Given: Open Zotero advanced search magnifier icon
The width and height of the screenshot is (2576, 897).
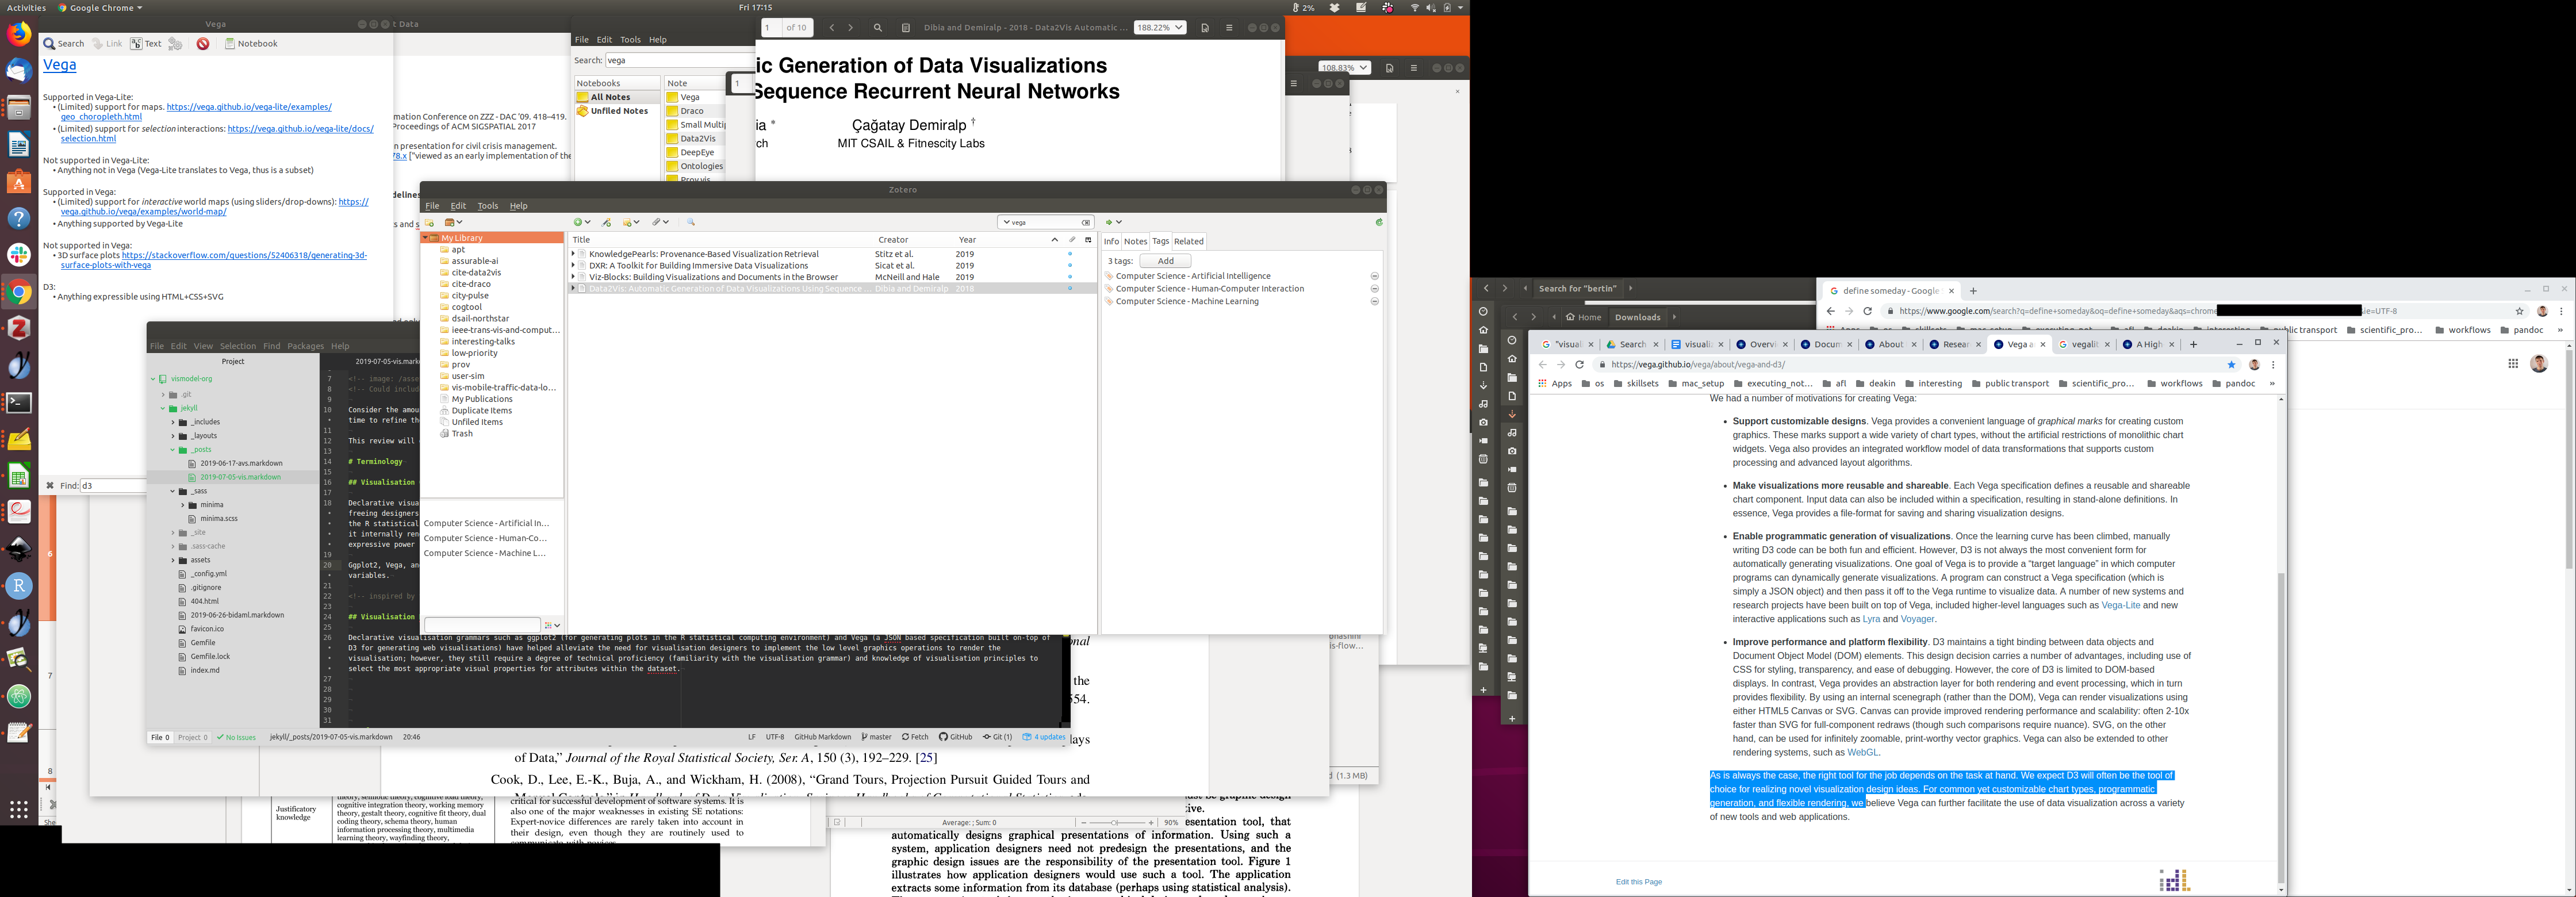Looking at the screenshot, I should pyautogui.click(x=690, y=222).
